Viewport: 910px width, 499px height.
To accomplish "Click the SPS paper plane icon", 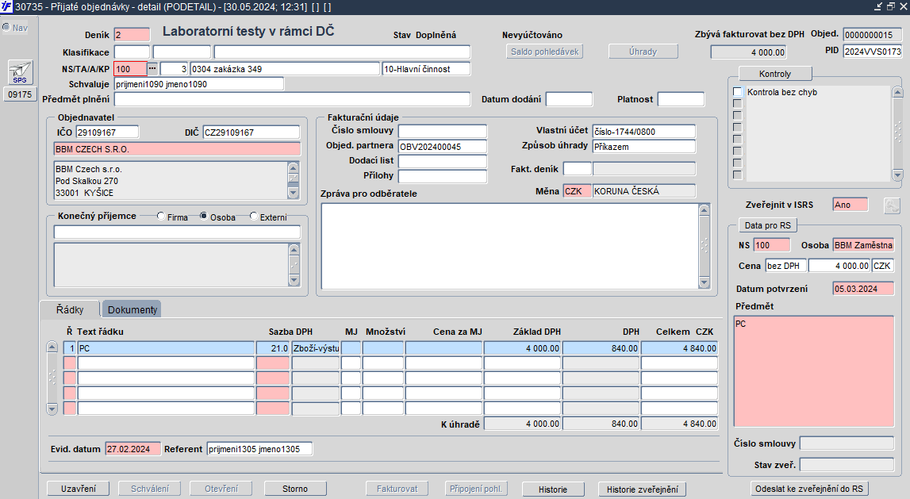I will 19,72.
